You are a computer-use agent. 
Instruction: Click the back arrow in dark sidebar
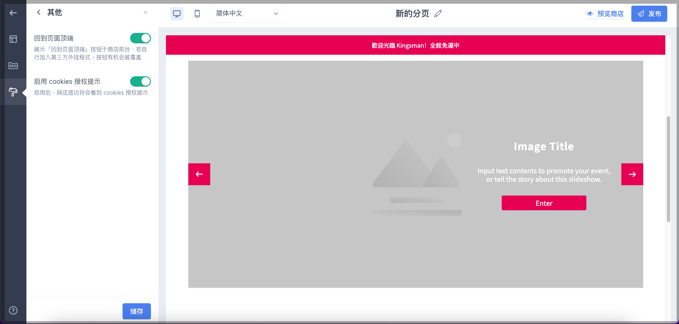(13, 13)
